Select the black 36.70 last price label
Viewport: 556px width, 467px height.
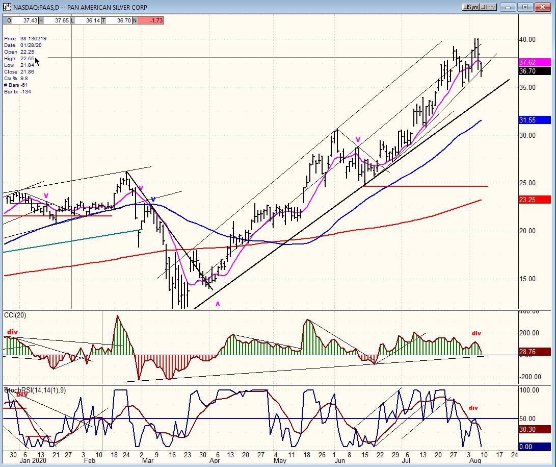tap(535, 71)
